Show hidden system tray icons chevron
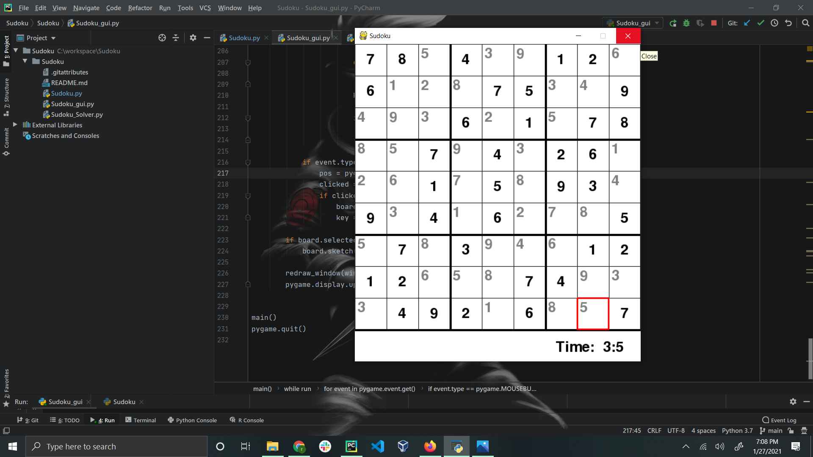This screenshot has width=813, height=457. pos(686,446)
